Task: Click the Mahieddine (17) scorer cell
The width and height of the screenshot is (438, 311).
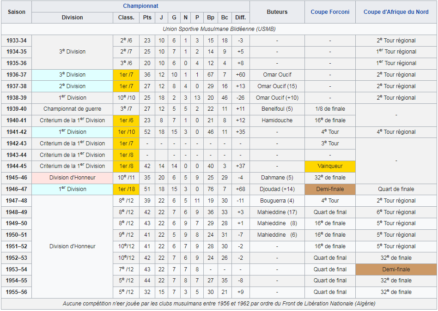Action: 277,212
